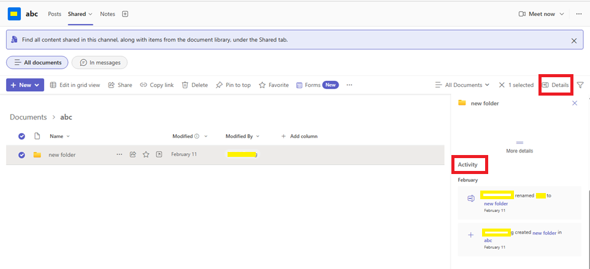Favorite new folder with the star icon
This screenshot has width=590, height=269.
click(146, 154)
